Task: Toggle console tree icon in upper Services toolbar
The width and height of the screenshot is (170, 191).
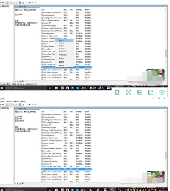Action: (7, 3)
